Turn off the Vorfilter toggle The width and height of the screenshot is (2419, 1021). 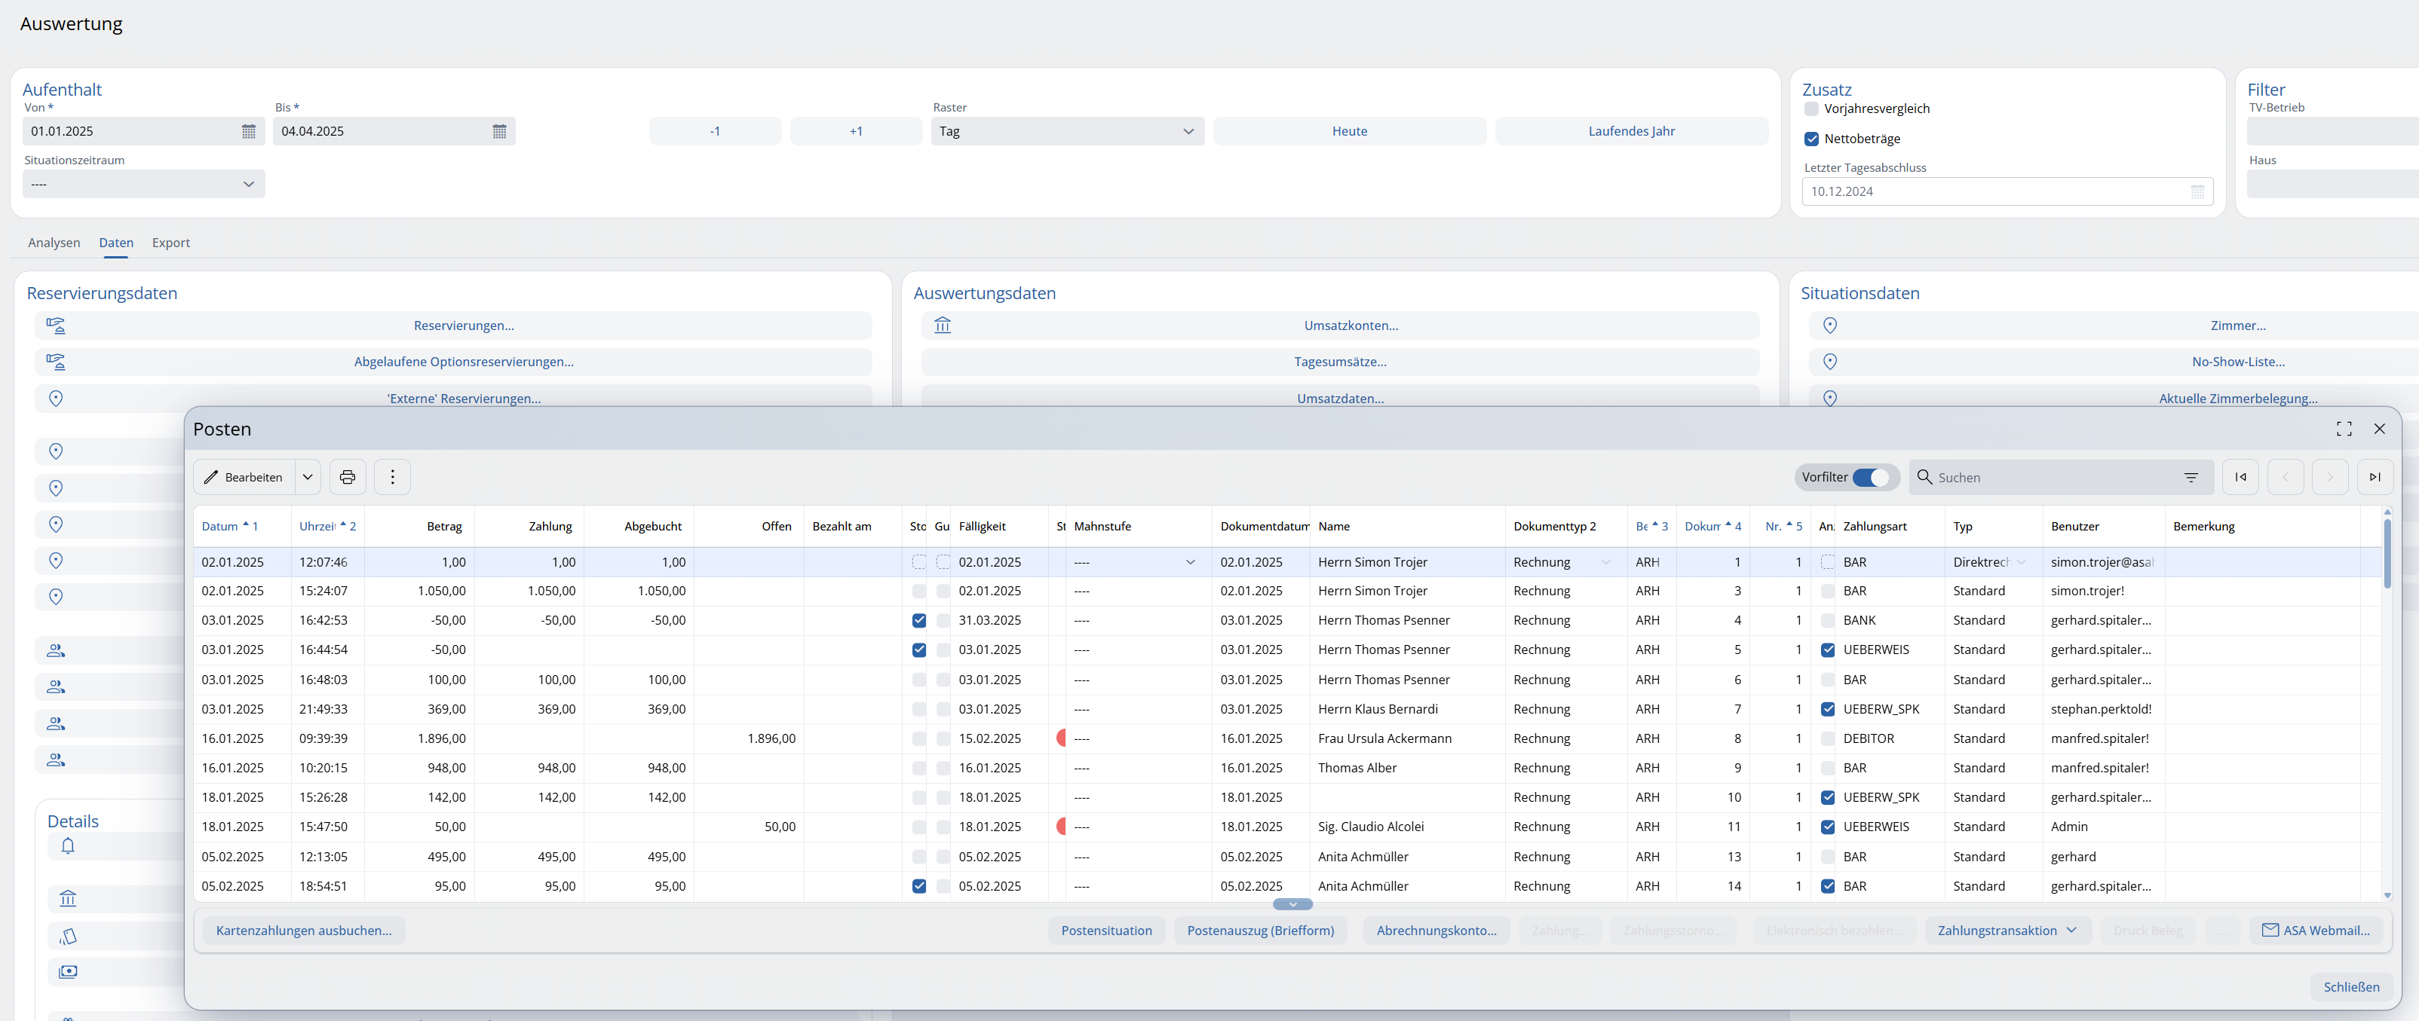(1871, 477)
